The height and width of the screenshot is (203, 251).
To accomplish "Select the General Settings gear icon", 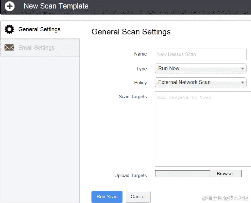I will point(9,29).
